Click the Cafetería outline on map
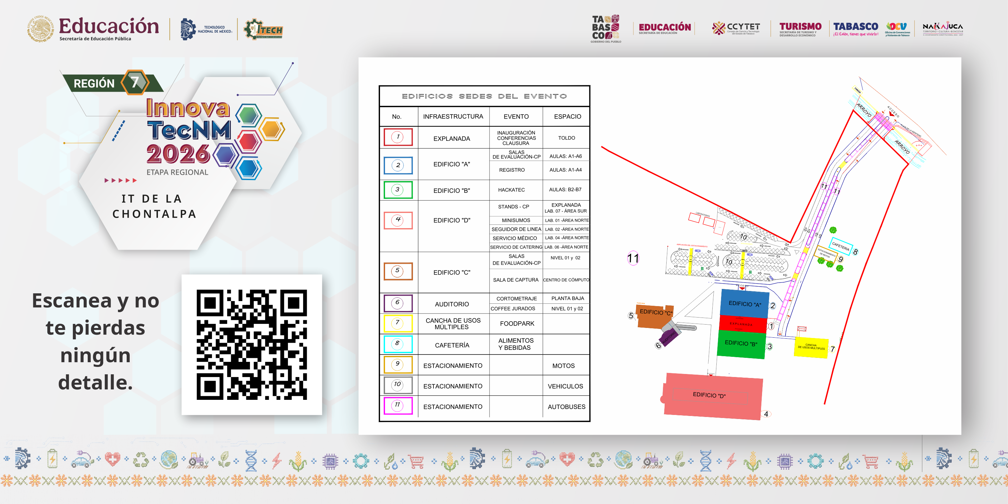The width and height of the screenshot is (1008, 504). (841, 246)
